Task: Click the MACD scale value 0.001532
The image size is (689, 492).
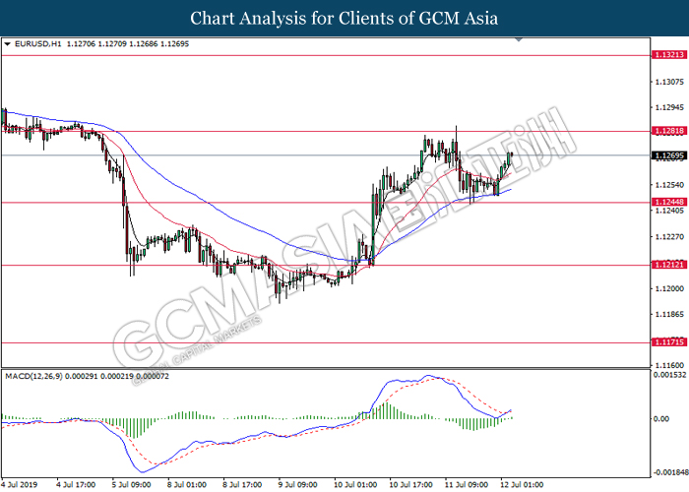Action: pos(669,375)
